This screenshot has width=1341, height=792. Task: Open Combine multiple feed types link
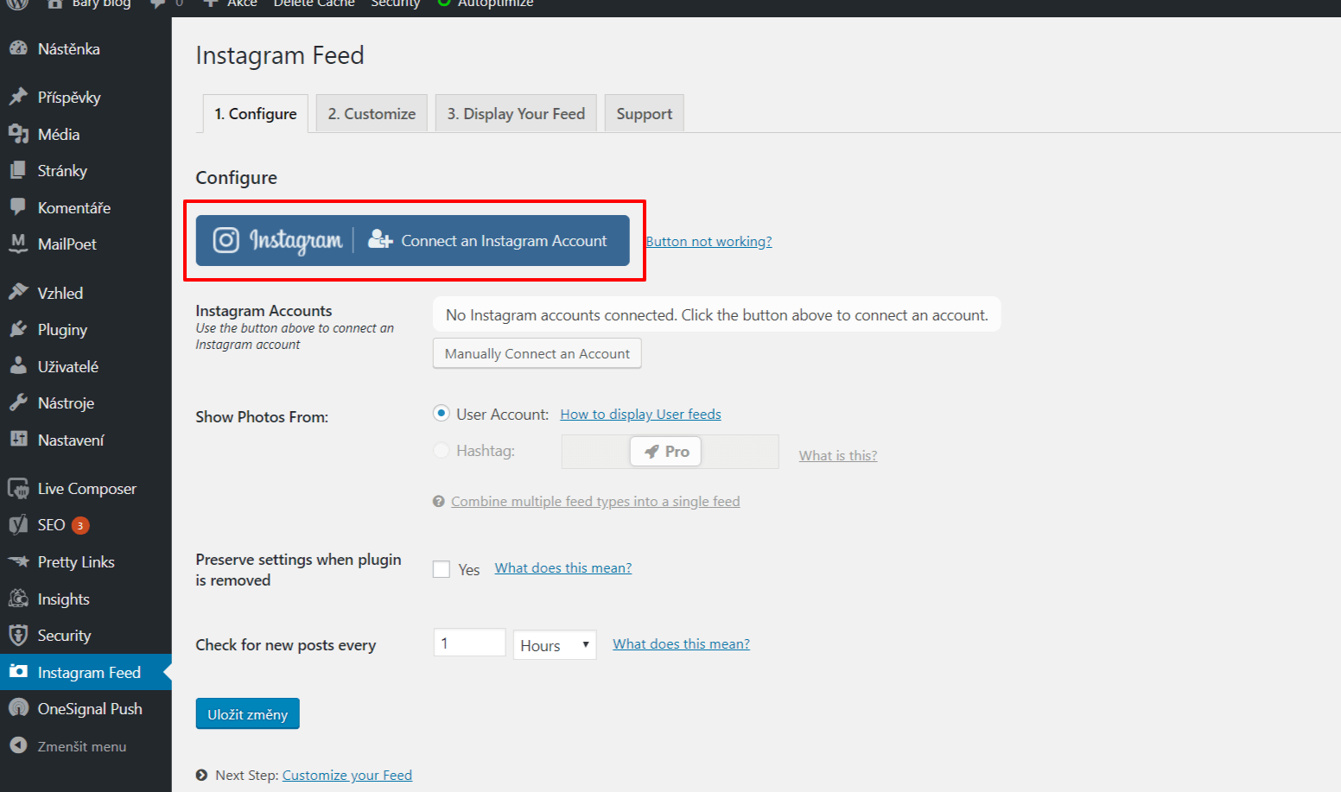[595, 501]
